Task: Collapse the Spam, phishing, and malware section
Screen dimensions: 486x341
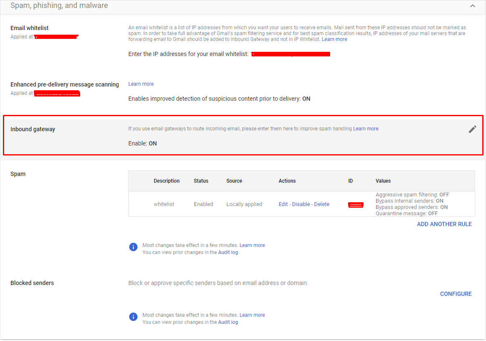Action: tap(472, 5)
